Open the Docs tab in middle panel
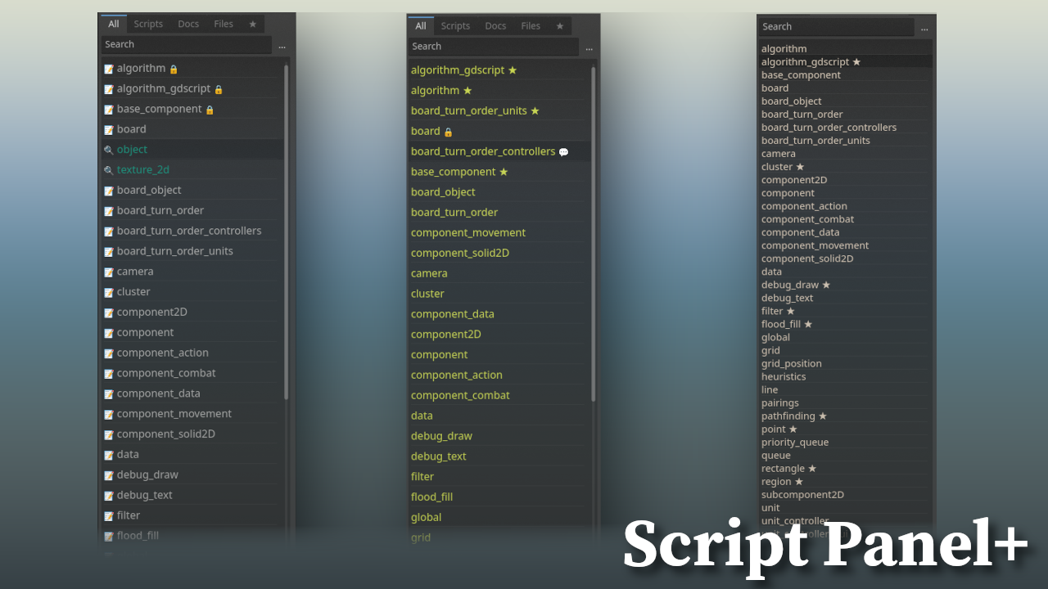 click(x=495, y=25)
